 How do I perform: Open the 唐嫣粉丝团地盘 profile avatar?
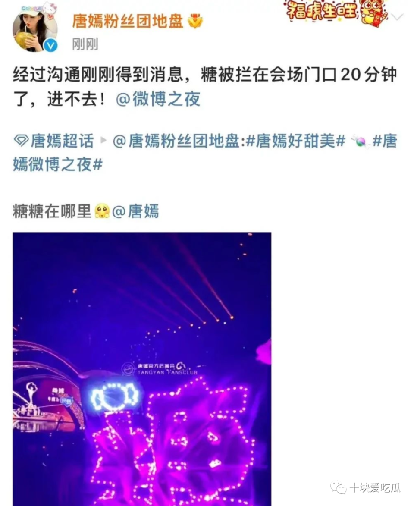(x=35, y=28)
